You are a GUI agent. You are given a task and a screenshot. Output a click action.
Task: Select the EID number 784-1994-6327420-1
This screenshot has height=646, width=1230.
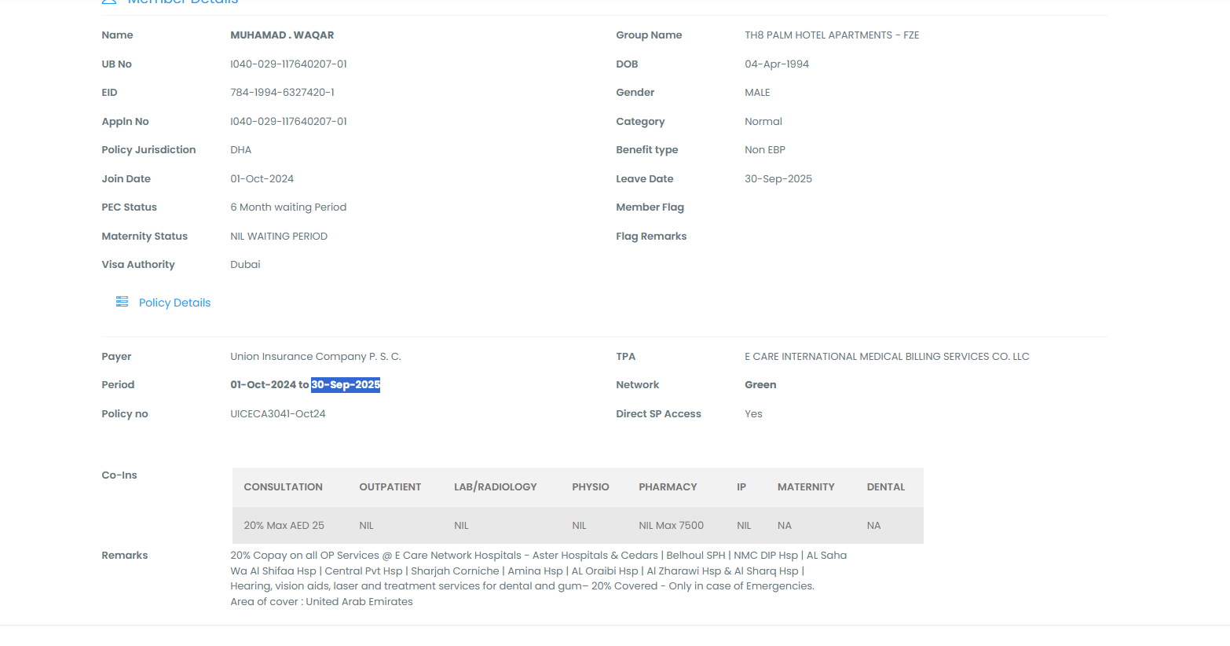pos(282,93)
